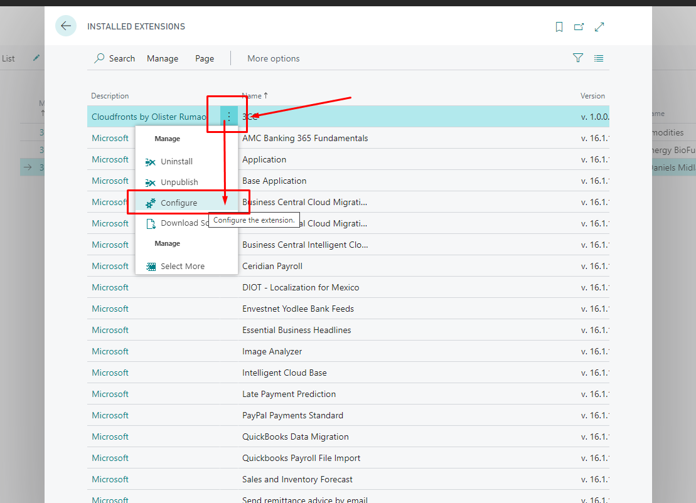Click the Uninstall icon in menu

[x=151, y=162]
